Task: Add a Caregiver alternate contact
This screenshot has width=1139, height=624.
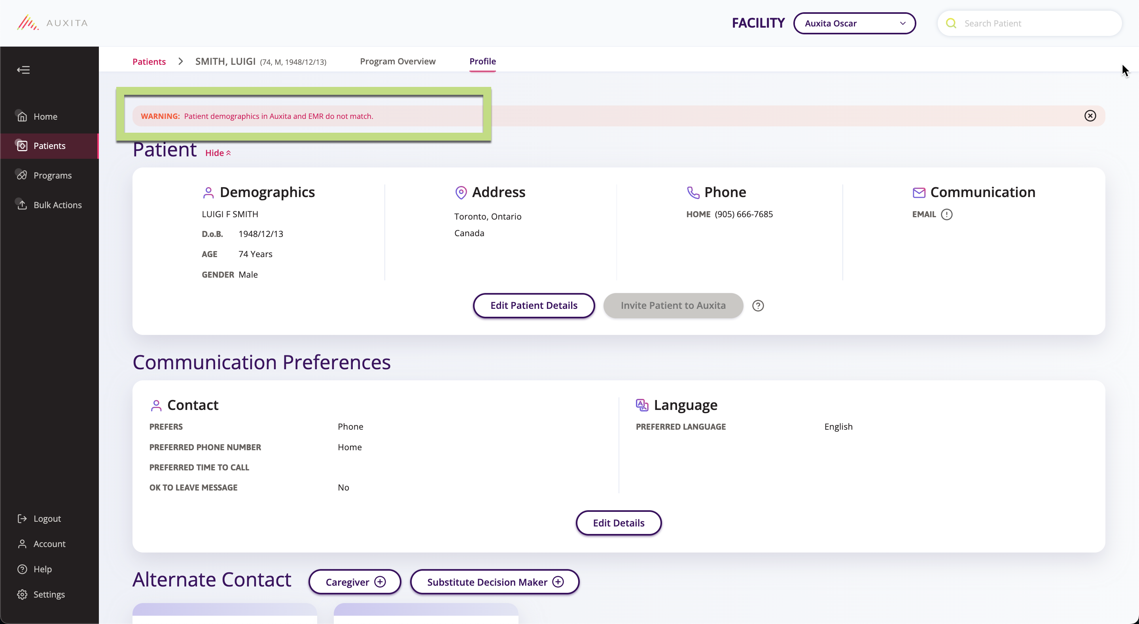Action: pos(355,582)
